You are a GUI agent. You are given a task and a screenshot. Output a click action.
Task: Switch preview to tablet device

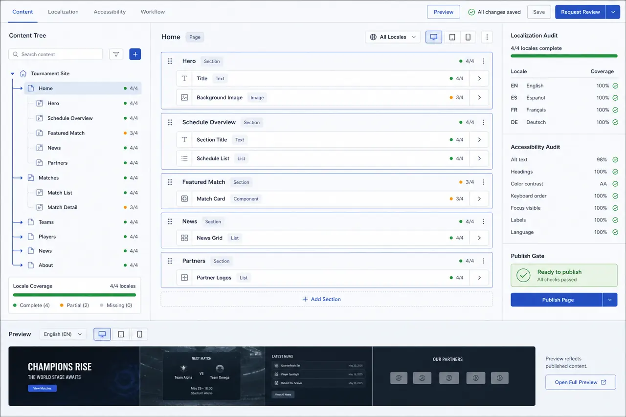pyautogui.click(x=121, y=334)
